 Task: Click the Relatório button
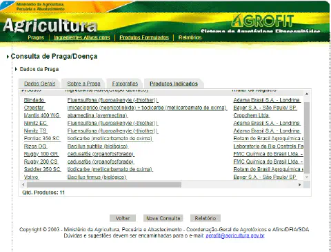(x=205, y=218)
